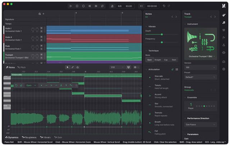The height and width of the screenshot is (146, 230).
Task: Select the Straight mute option
Action: [158, 60]
